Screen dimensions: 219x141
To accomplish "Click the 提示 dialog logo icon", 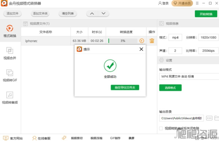I will pos(79,49).
